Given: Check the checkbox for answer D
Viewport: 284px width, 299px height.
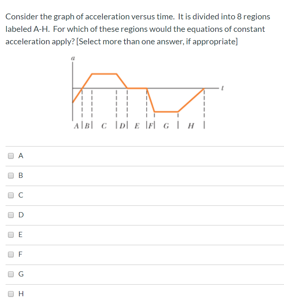Looking at the screenshot, I should coord(11,215).
